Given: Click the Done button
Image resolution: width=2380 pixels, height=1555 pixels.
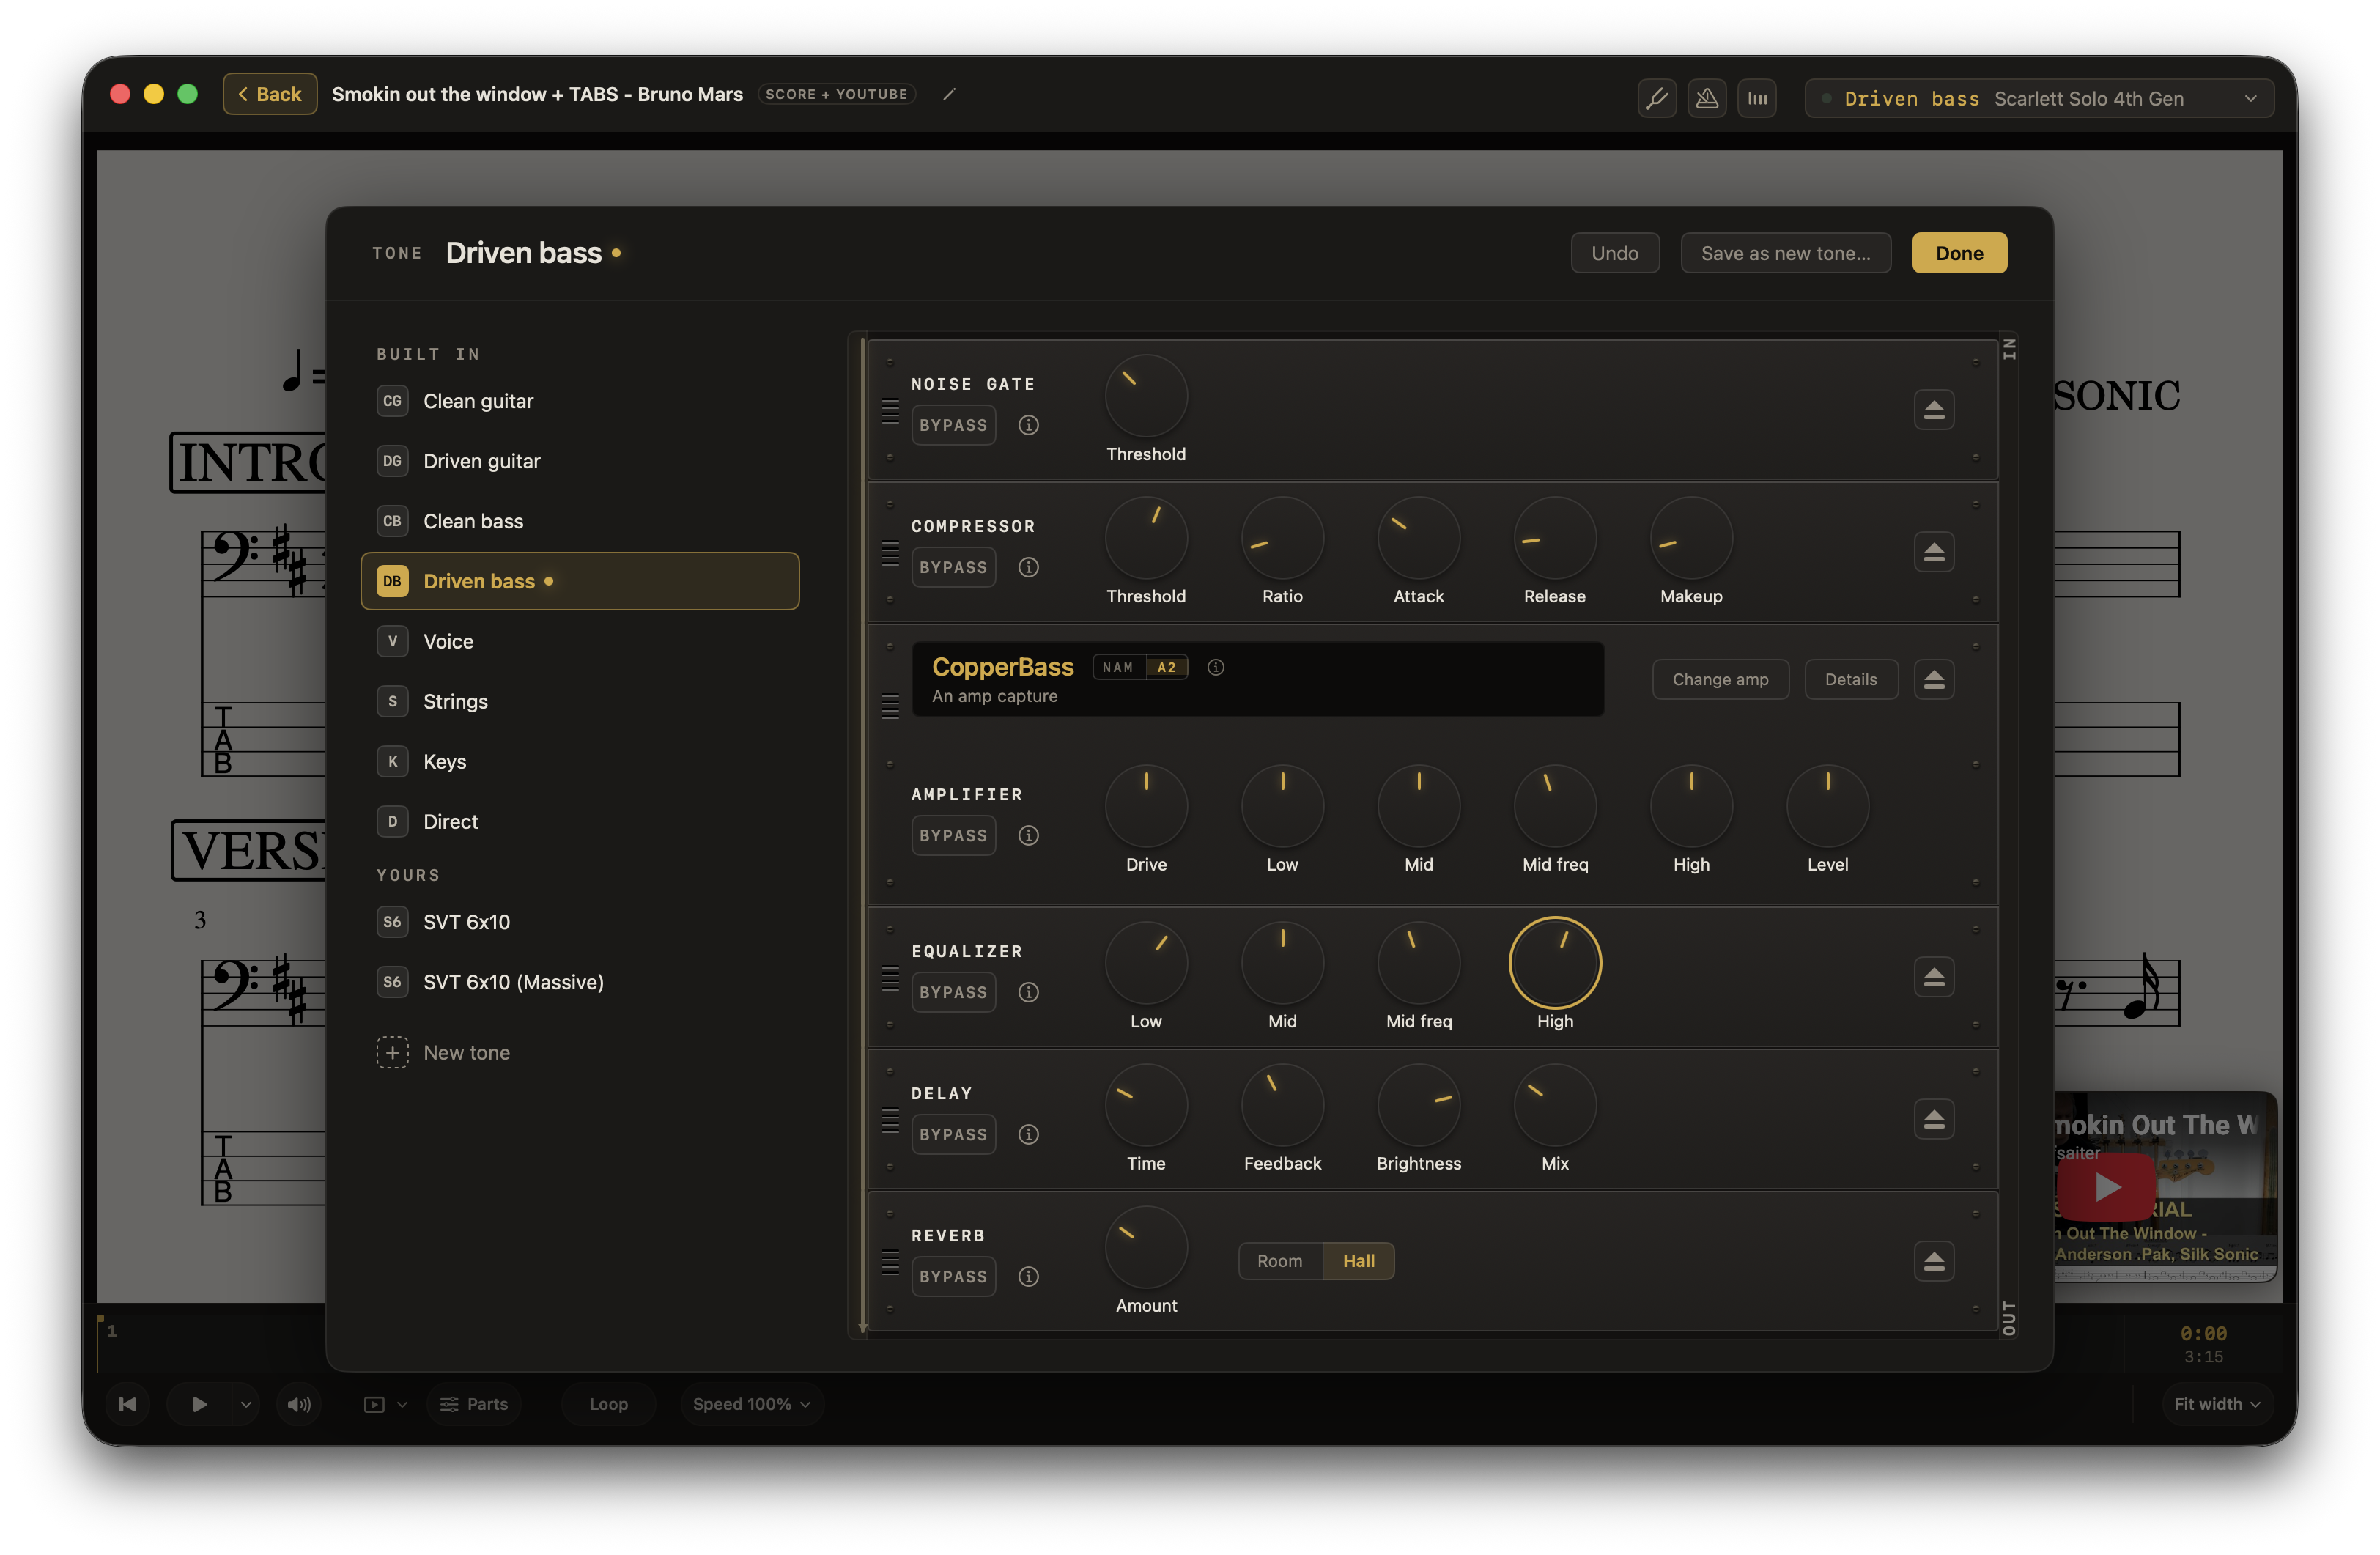Looking at the screenshot, I should [x=1959, y=253].
